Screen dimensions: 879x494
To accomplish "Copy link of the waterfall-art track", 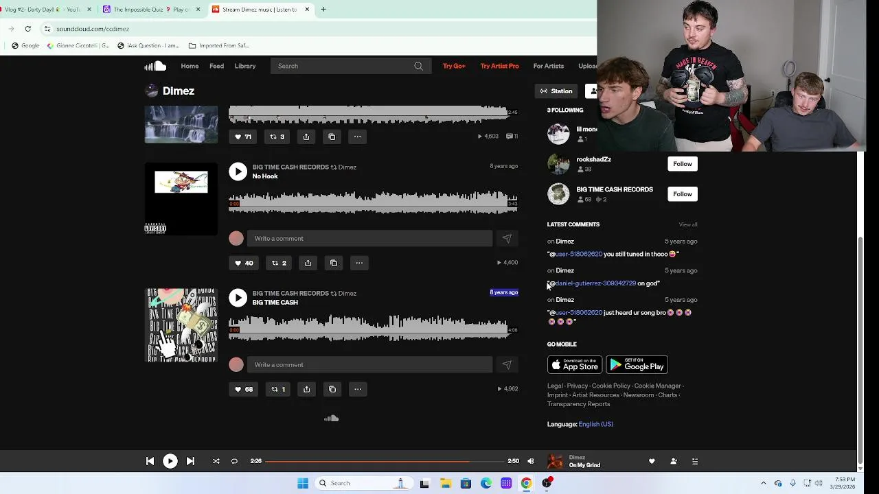I will point(332,137).
